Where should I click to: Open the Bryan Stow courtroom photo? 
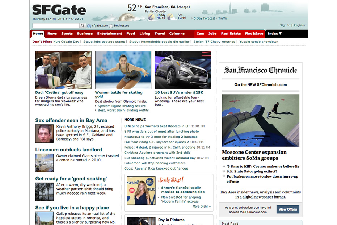[63, 70]
